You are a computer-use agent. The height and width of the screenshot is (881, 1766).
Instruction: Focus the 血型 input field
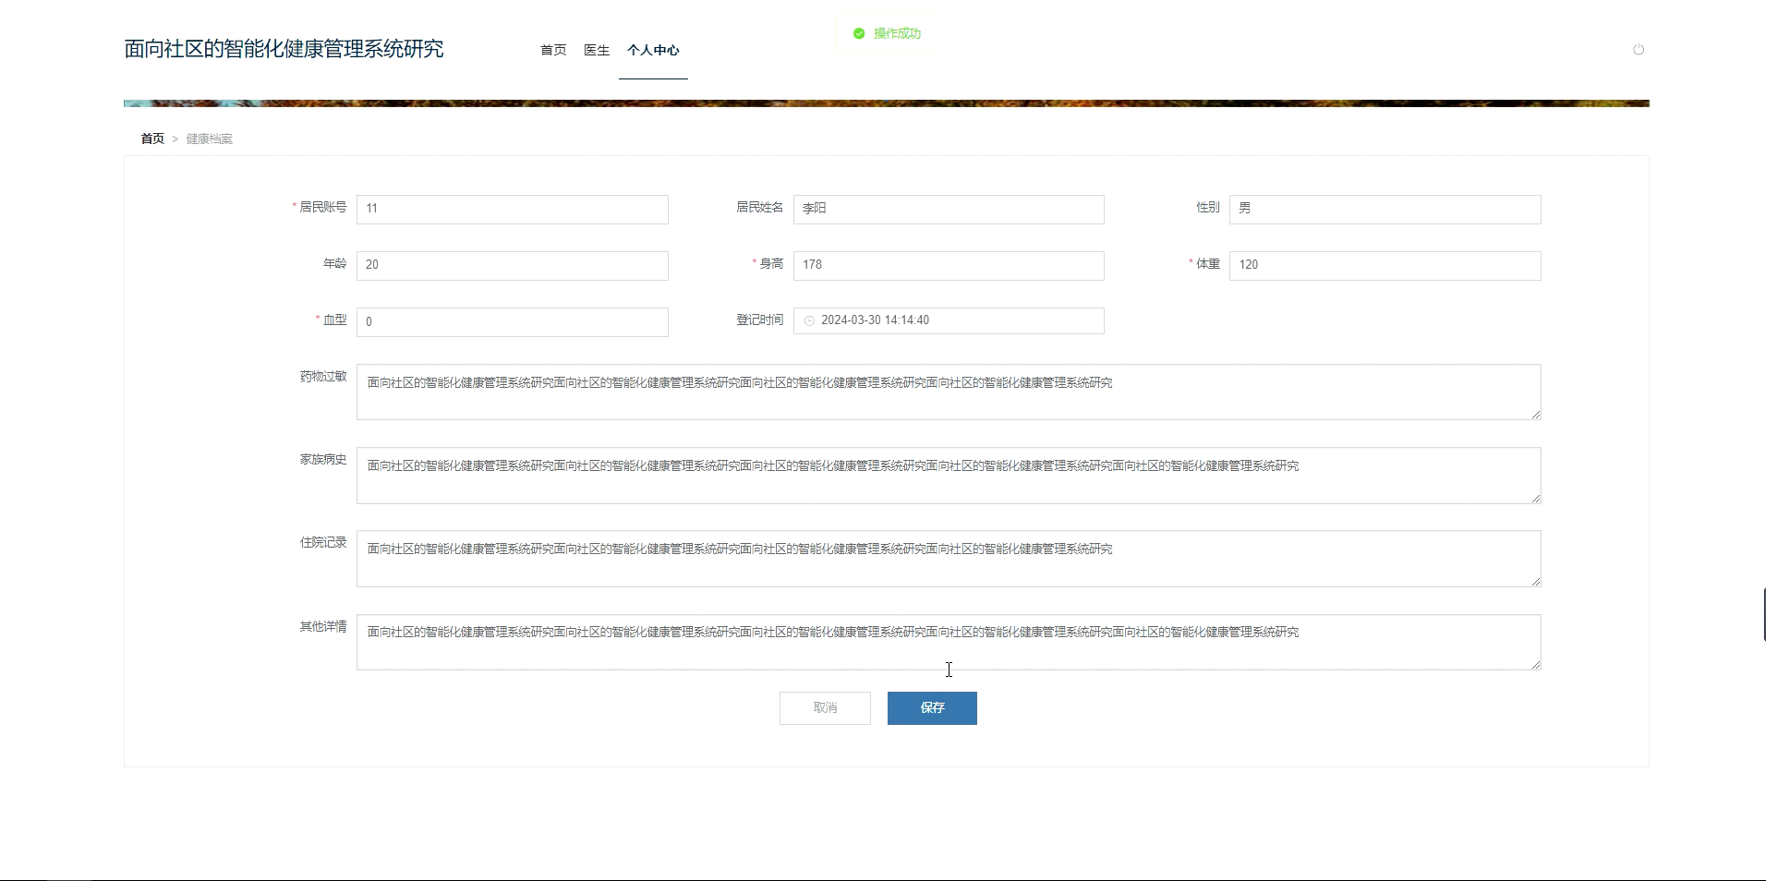click(x=512, y=321)
